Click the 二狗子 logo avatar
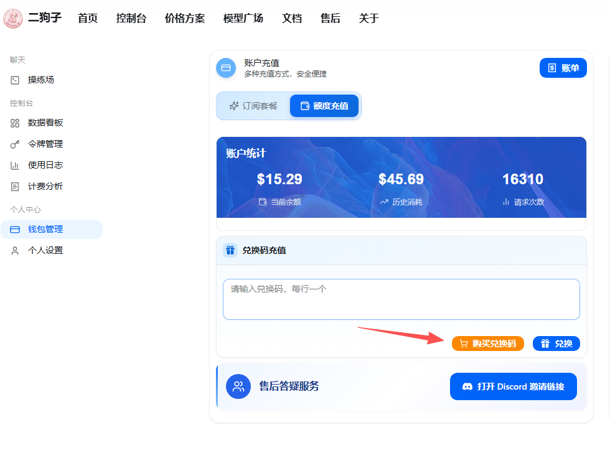Image resolution: width=610 pixels, height=468 pixels. coord(13,18)
